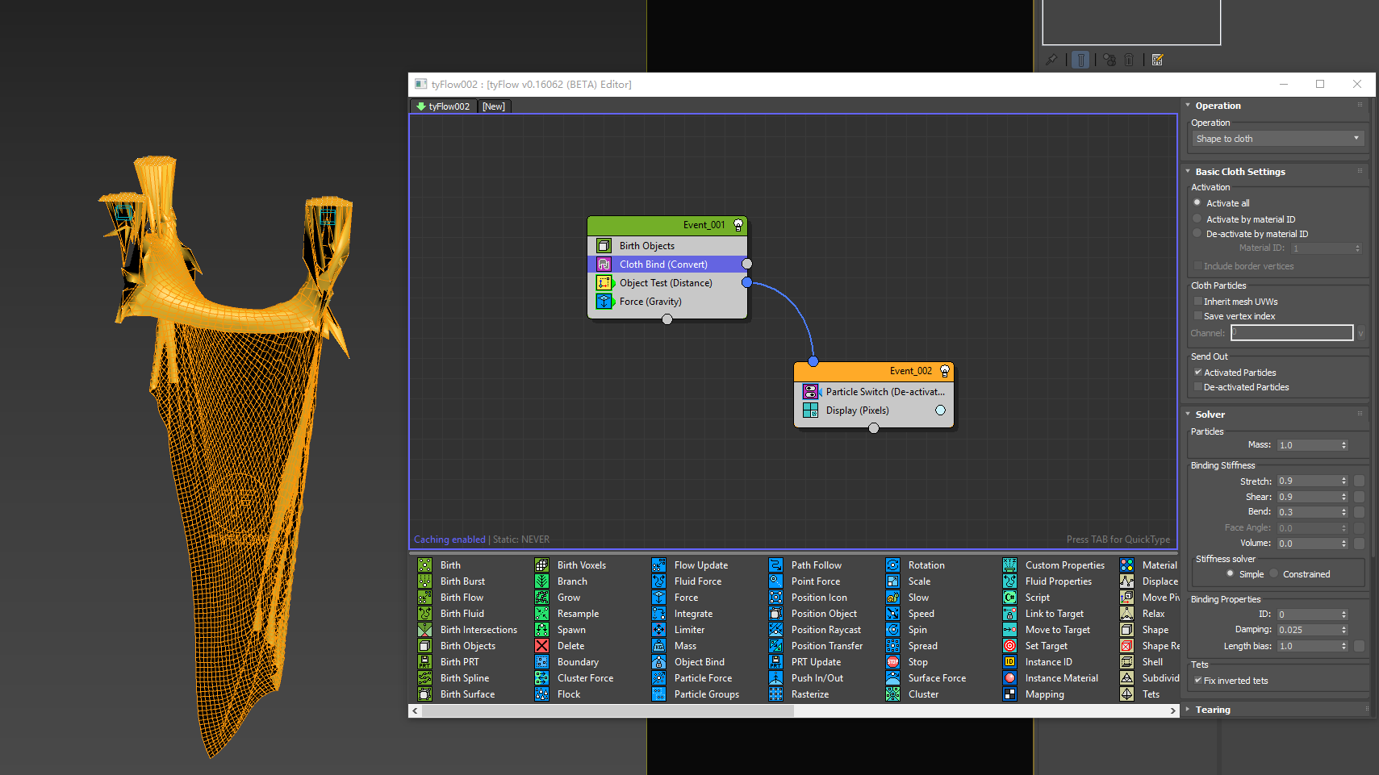The height and width of the screenshot is (775, 1379).
Task: Select De-activate by material ID option
Action: point(1197,234)
